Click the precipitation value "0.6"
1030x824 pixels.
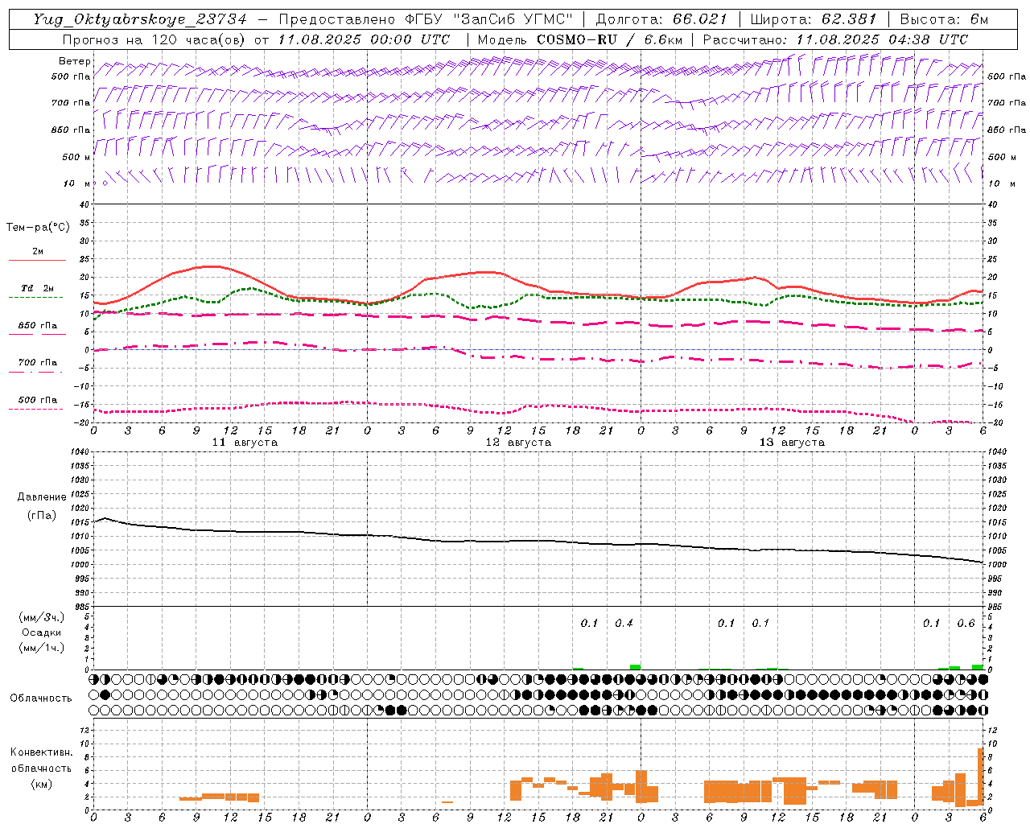click(966, 623)
